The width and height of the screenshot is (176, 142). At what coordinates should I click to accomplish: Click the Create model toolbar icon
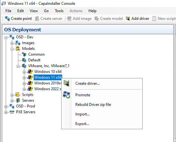[96, 19]
